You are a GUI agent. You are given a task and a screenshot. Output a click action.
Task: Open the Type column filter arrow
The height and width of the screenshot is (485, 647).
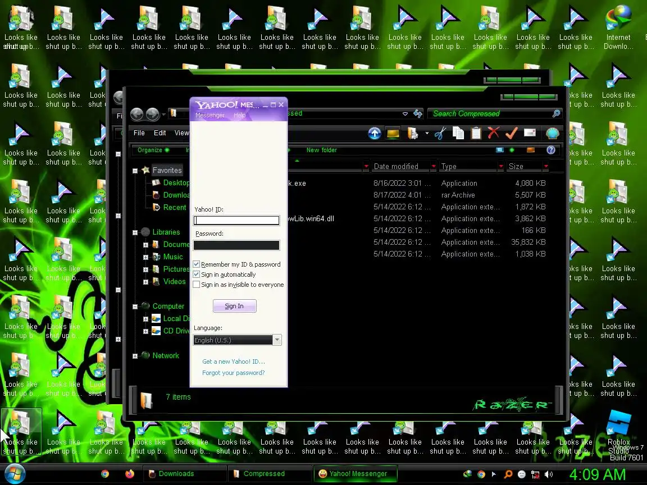coord(500,166)
